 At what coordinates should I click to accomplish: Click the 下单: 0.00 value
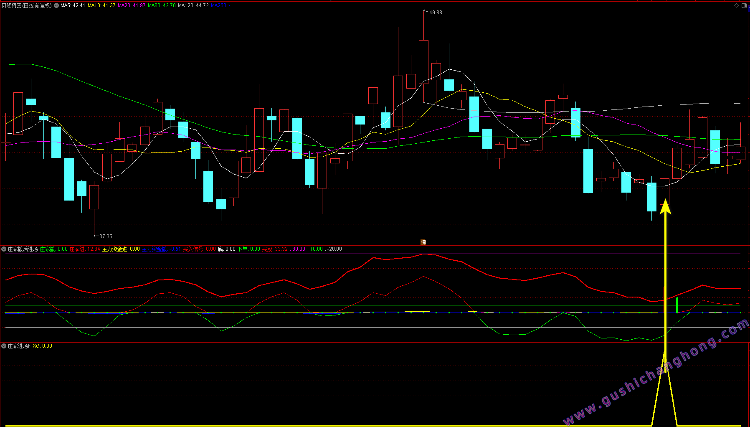point(249,249)
